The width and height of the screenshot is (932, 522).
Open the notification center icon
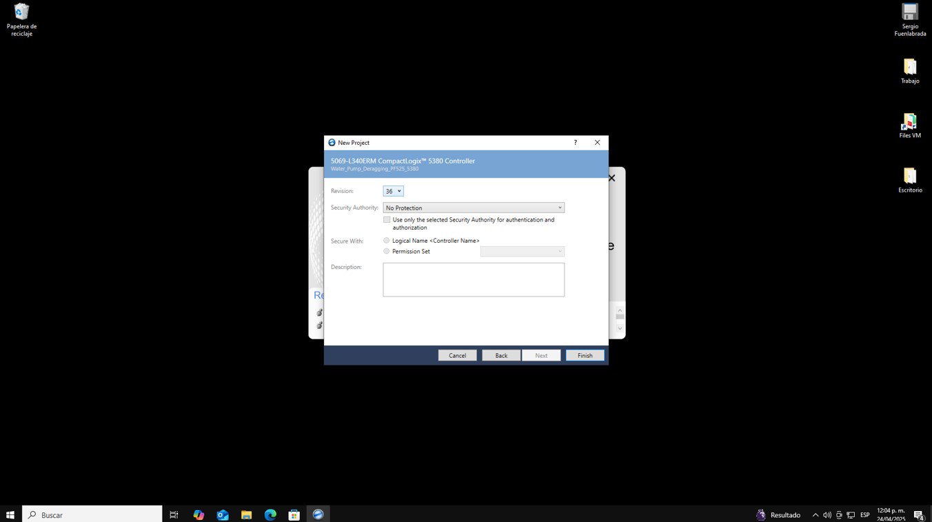tap(918, 514)
